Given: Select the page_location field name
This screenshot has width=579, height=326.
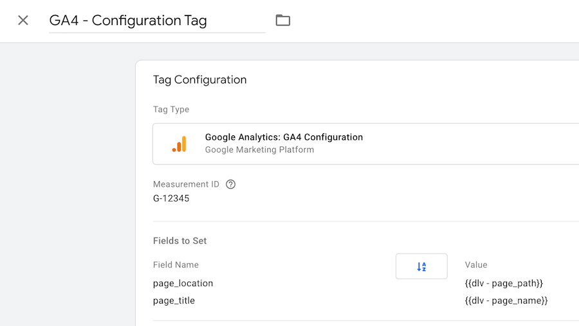Looking at the screenshot, I should 183,283.
